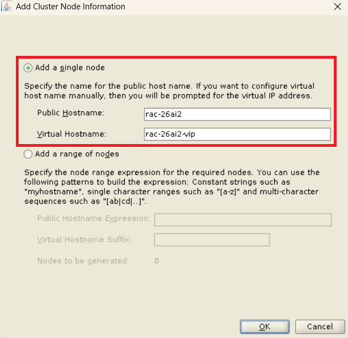348x338 pixels.
Task: Click the single node description paragraph
Action: pos(169,91)
